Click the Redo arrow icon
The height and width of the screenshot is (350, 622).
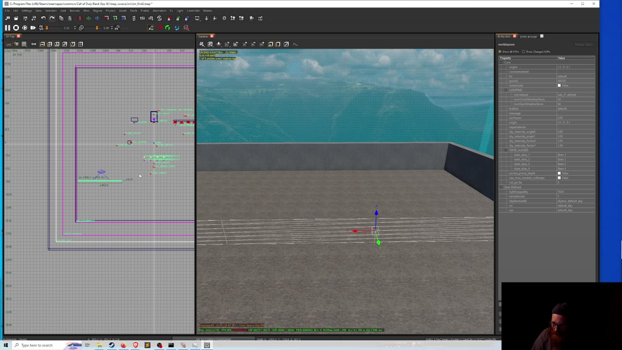(x=52, y=18)
